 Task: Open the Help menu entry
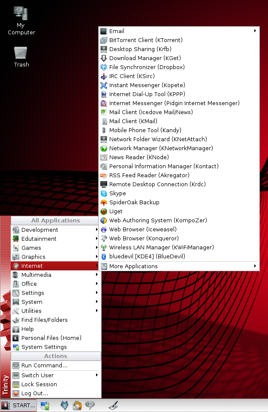(56, 329)
